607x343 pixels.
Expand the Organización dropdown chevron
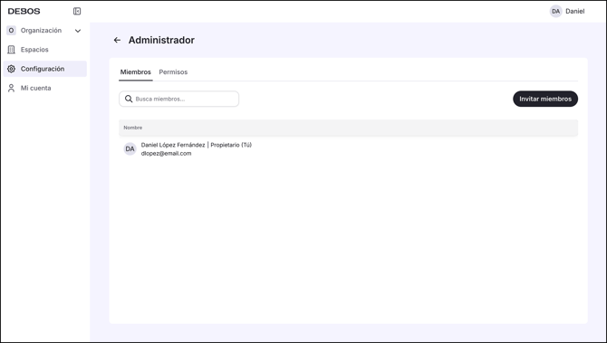[x=78, y=31]
